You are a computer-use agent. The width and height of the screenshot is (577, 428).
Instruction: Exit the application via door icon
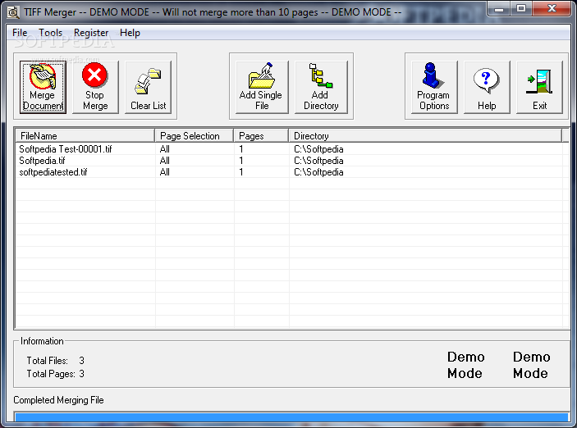(539, 87)
